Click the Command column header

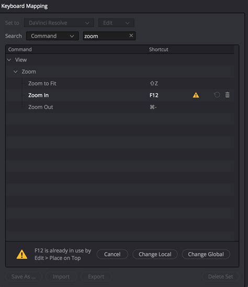[20, 49]
